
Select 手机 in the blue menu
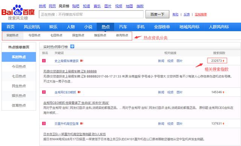click(140, 27)
